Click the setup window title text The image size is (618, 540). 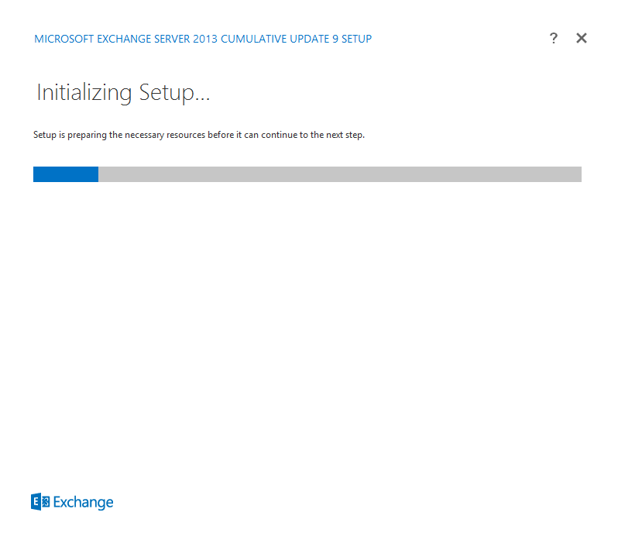click(203, 39)
